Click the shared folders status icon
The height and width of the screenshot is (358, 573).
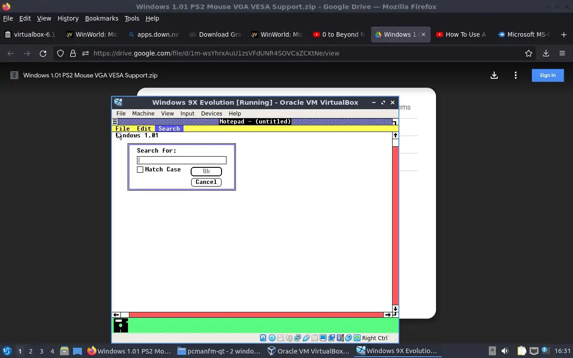coord(314,338)
